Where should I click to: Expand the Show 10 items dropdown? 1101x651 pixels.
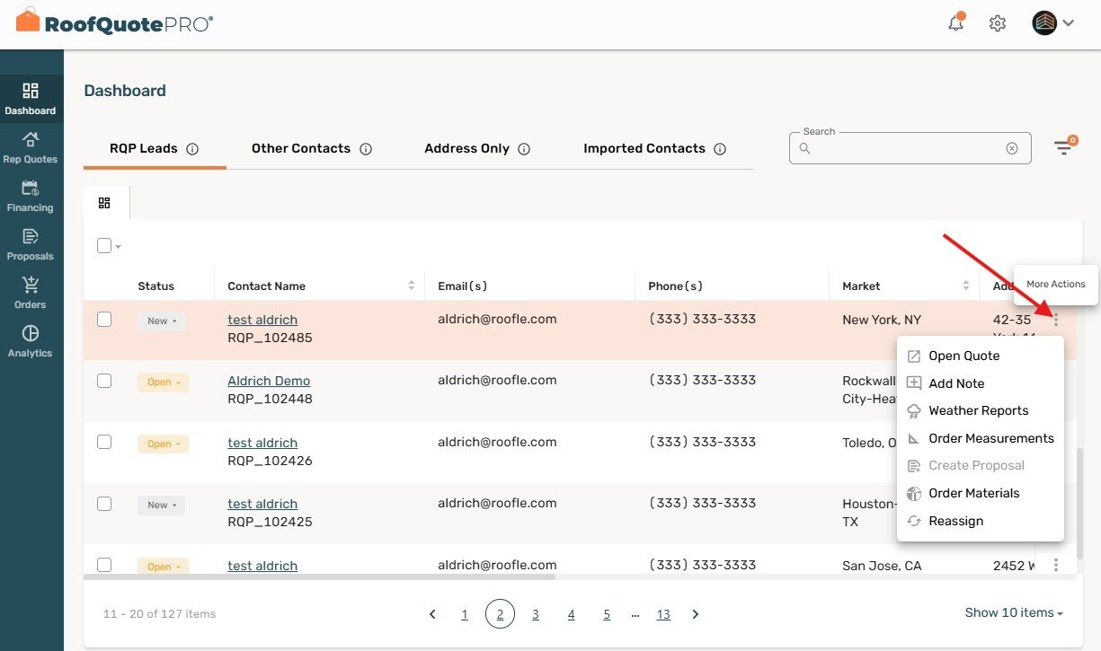click(x=1012, y=612)
